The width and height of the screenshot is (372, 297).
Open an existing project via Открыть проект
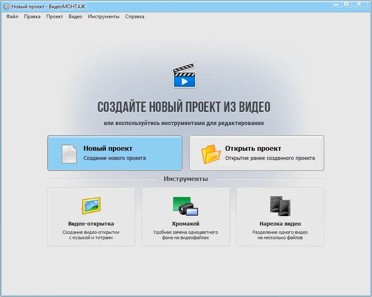tap(256, 153)
